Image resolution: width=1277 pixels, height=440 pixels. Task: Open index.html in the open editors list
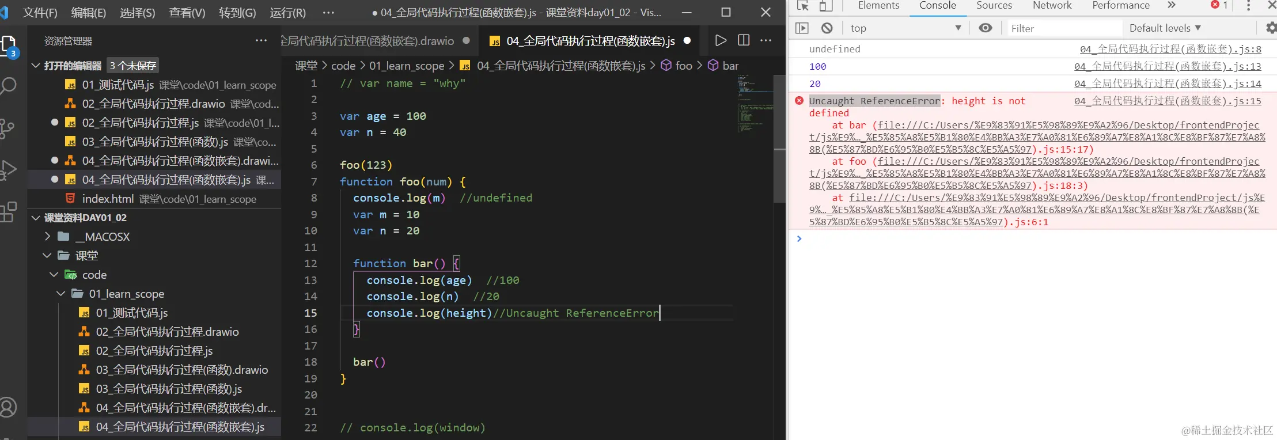point(154,199)
